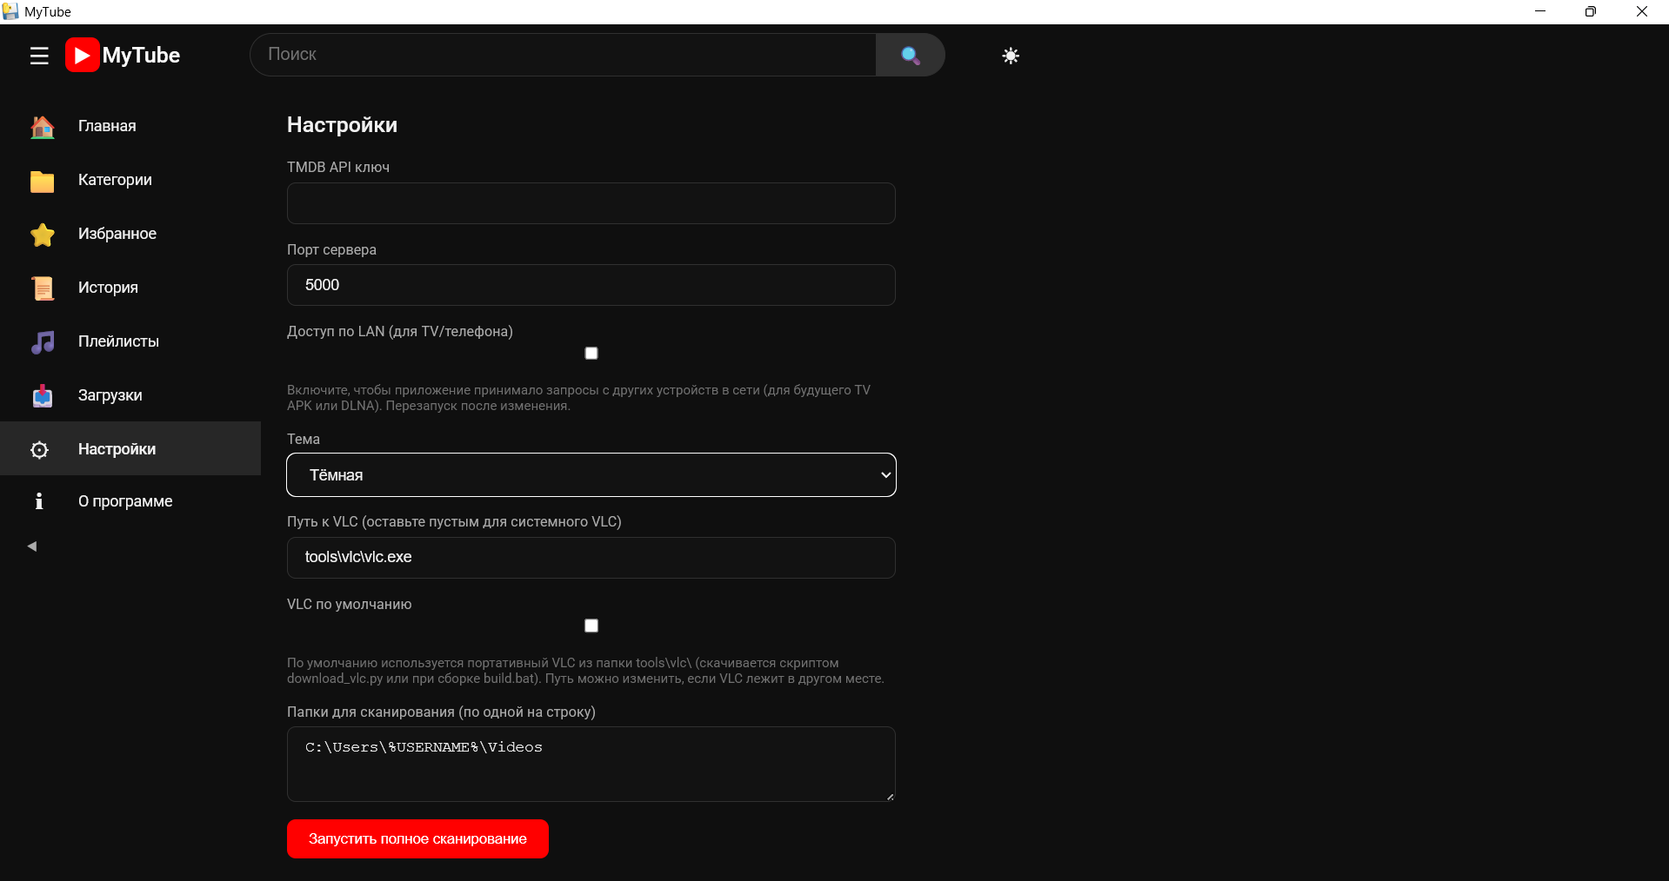The height and width of the screenshot is (881, 1669).
Task: Open the hamburger menu icon
Action: click(x=39, y=56)
